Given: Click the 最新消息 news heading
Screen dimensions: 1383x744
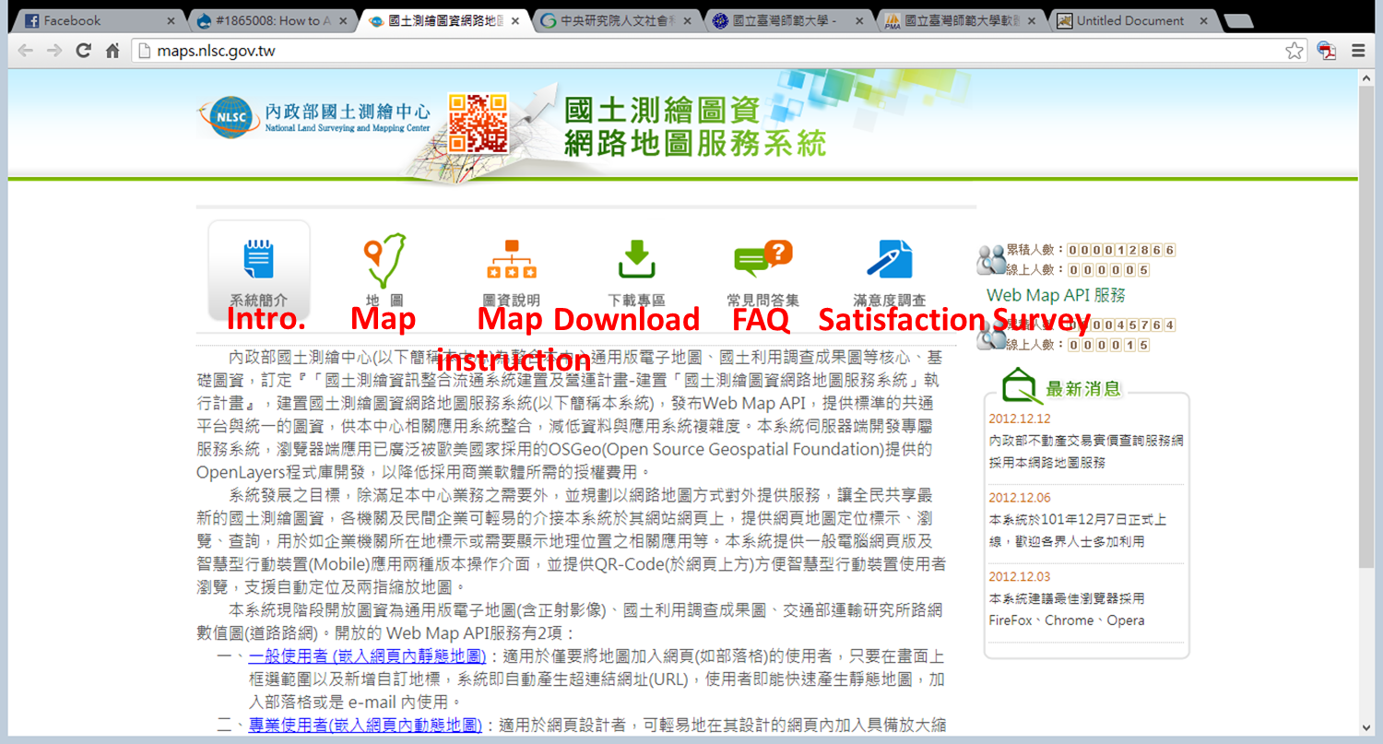Looking at the screenshot, I should tap(1083, 388).
